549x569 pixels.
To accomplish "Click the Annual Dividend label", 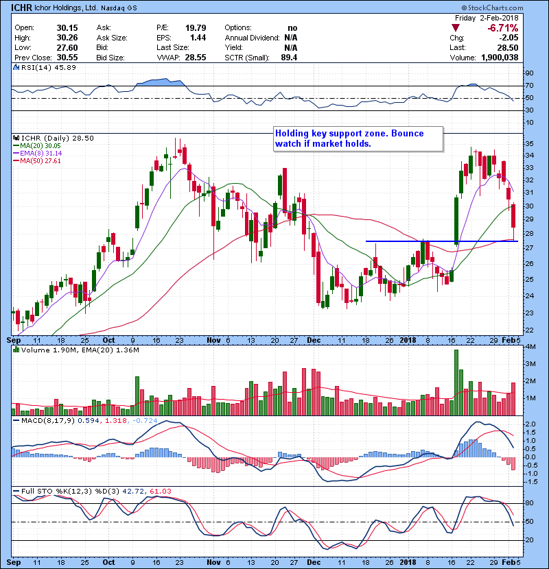I will tap(252, 38).
